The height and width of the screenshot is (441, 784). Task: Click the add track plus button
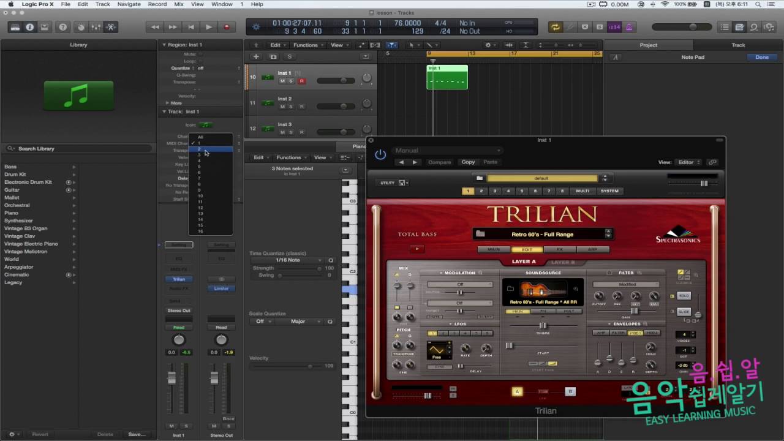point(256,56)
